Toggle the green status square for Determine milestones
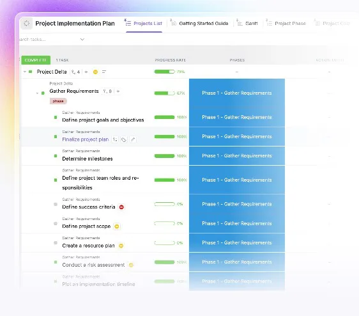 click(x=56, y=156)
